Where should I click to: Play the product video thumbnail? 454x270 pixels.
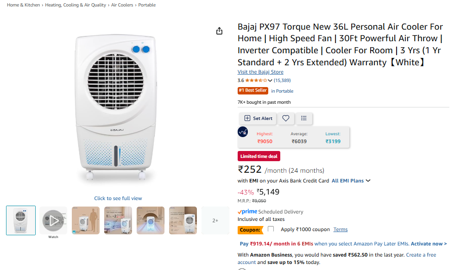[x=53, y=220]
